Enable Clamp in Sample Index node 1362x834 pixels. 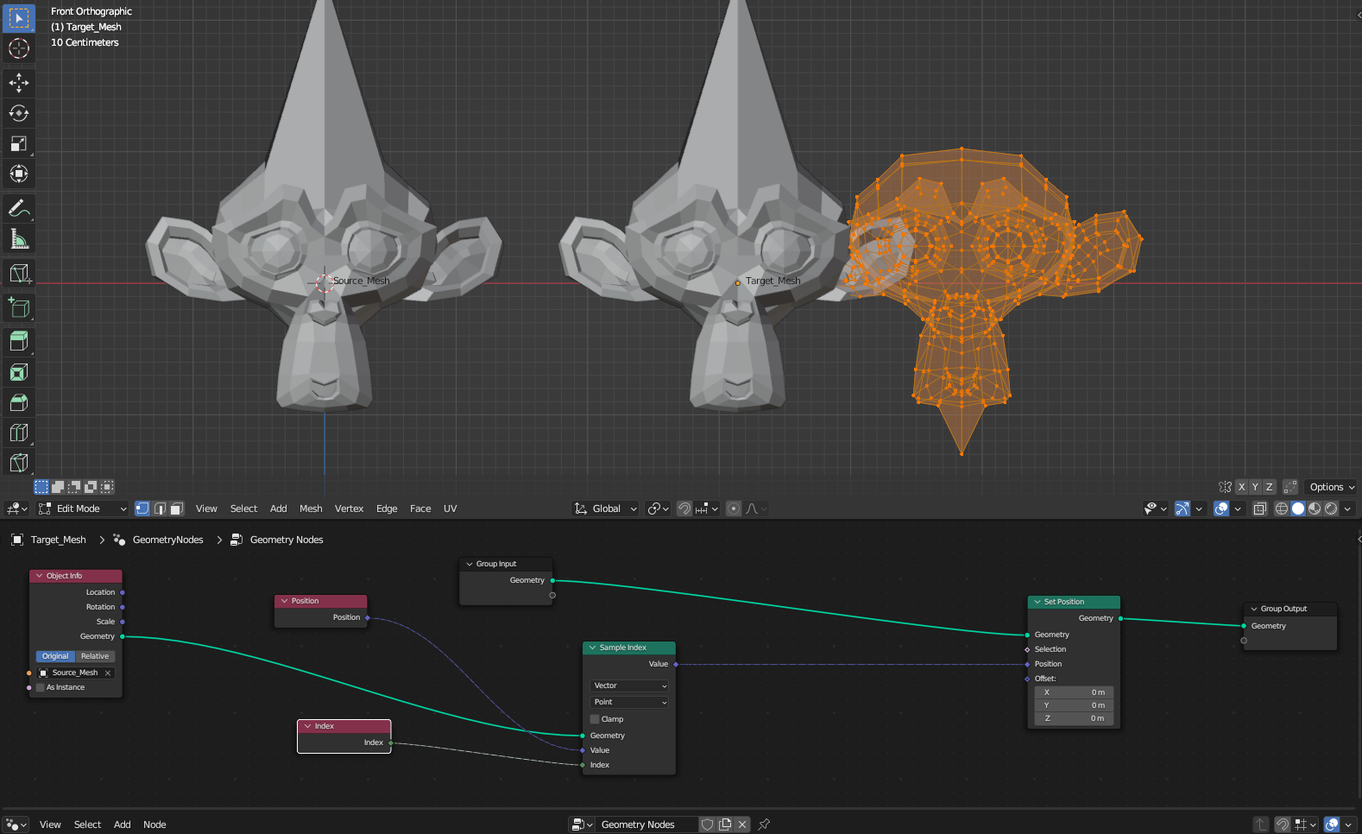coord(595,719)
